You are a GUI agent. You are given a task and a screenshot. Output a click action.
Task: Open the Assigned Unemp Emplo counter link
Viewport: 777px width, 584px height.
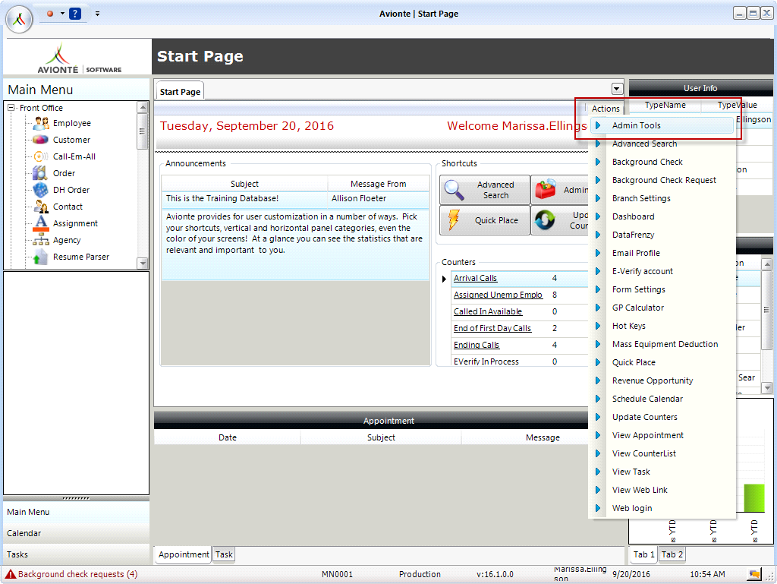[x=498, y=295]
